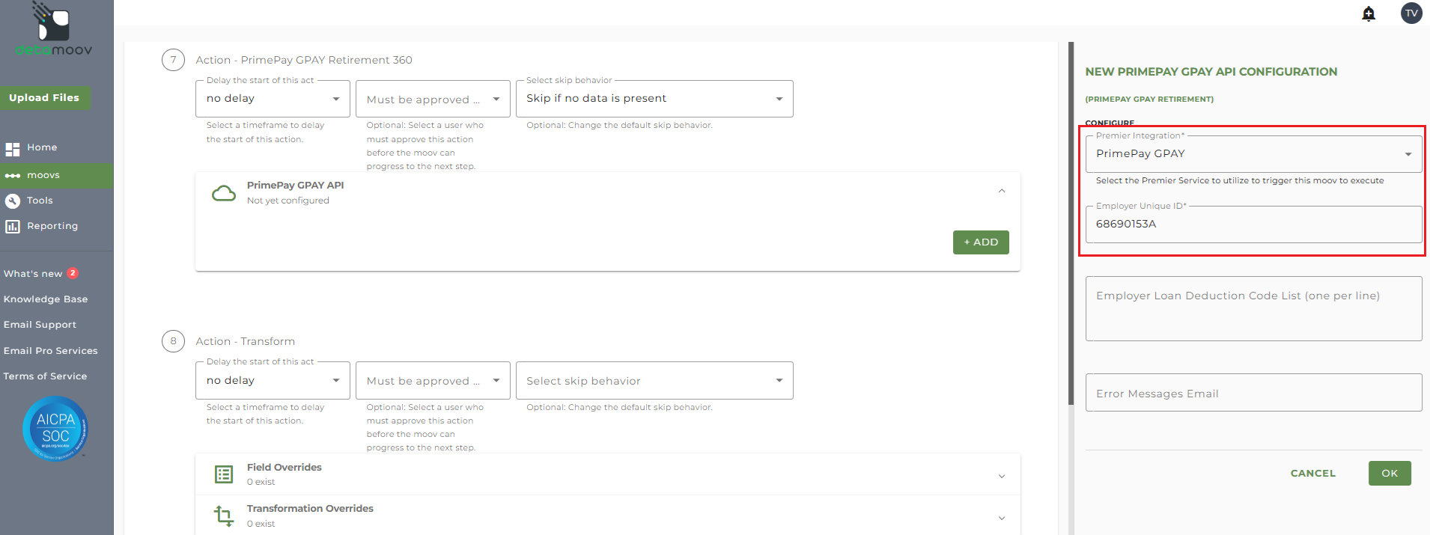Click the Transformation Overrides crop icon
1430x535 pixels.
coord(224,516)
